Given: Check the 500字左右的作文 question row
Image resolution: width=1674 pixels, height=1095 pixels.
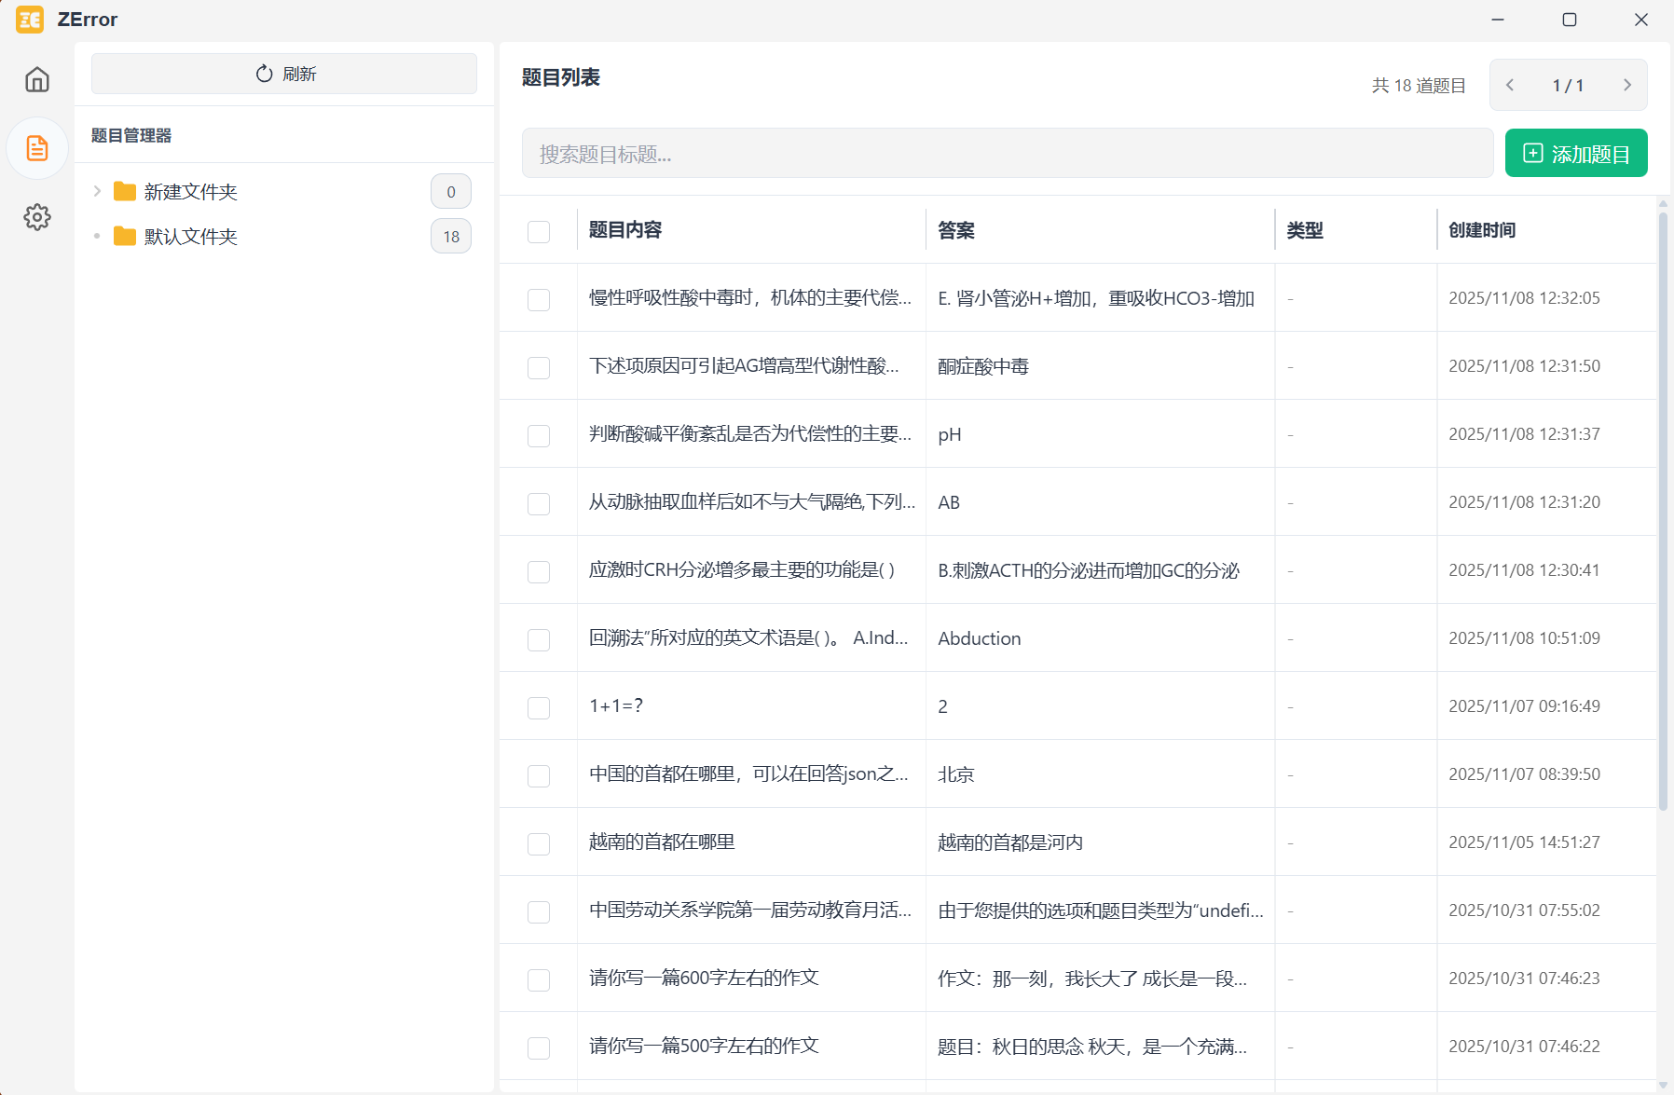Looking at the screenshot, I should click(539, 1047).
